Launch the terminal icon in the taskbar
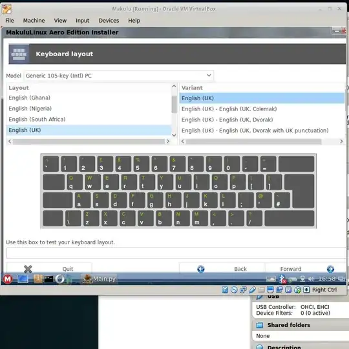This screenshot has height=349, width=349. coord(48,279)
